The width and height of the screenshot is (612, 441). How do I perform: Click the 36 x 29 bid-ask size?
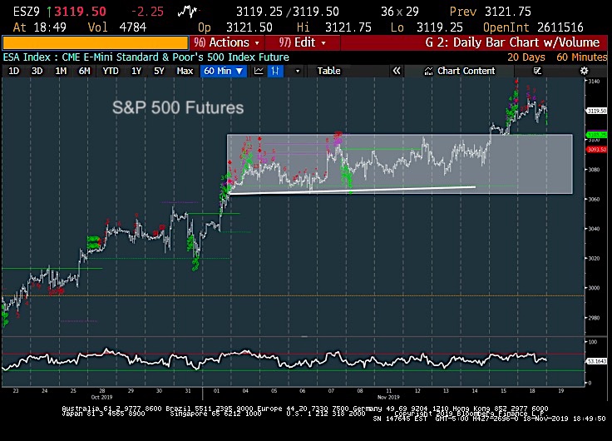pyautogui.click(x=400, y=12)
